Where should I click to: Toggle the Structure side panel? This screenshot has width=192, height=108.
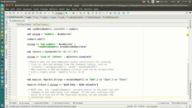[6, 39]
